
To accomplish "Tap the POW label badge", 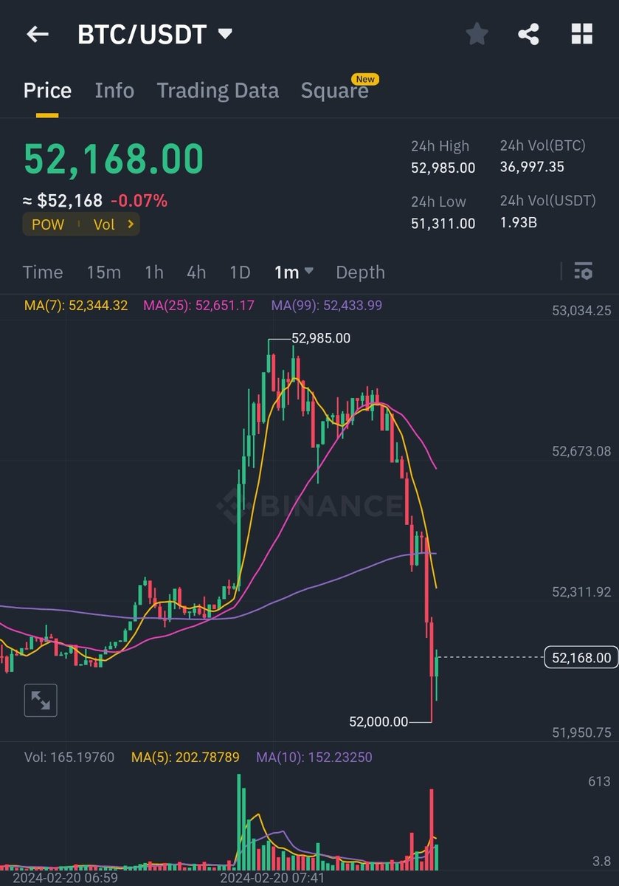I will 47,224.
